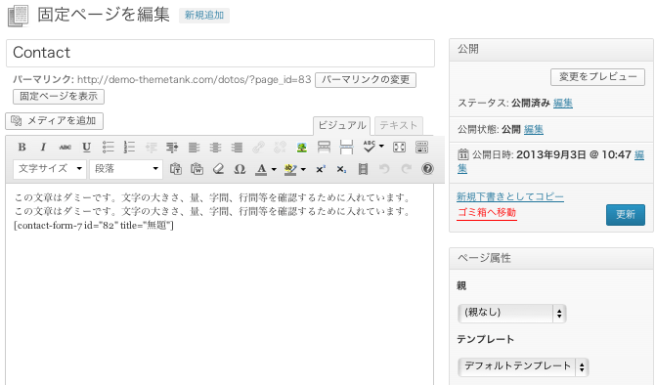Click the insert link chain icon
Screen dimensions: 656x385
coord(258,148)
